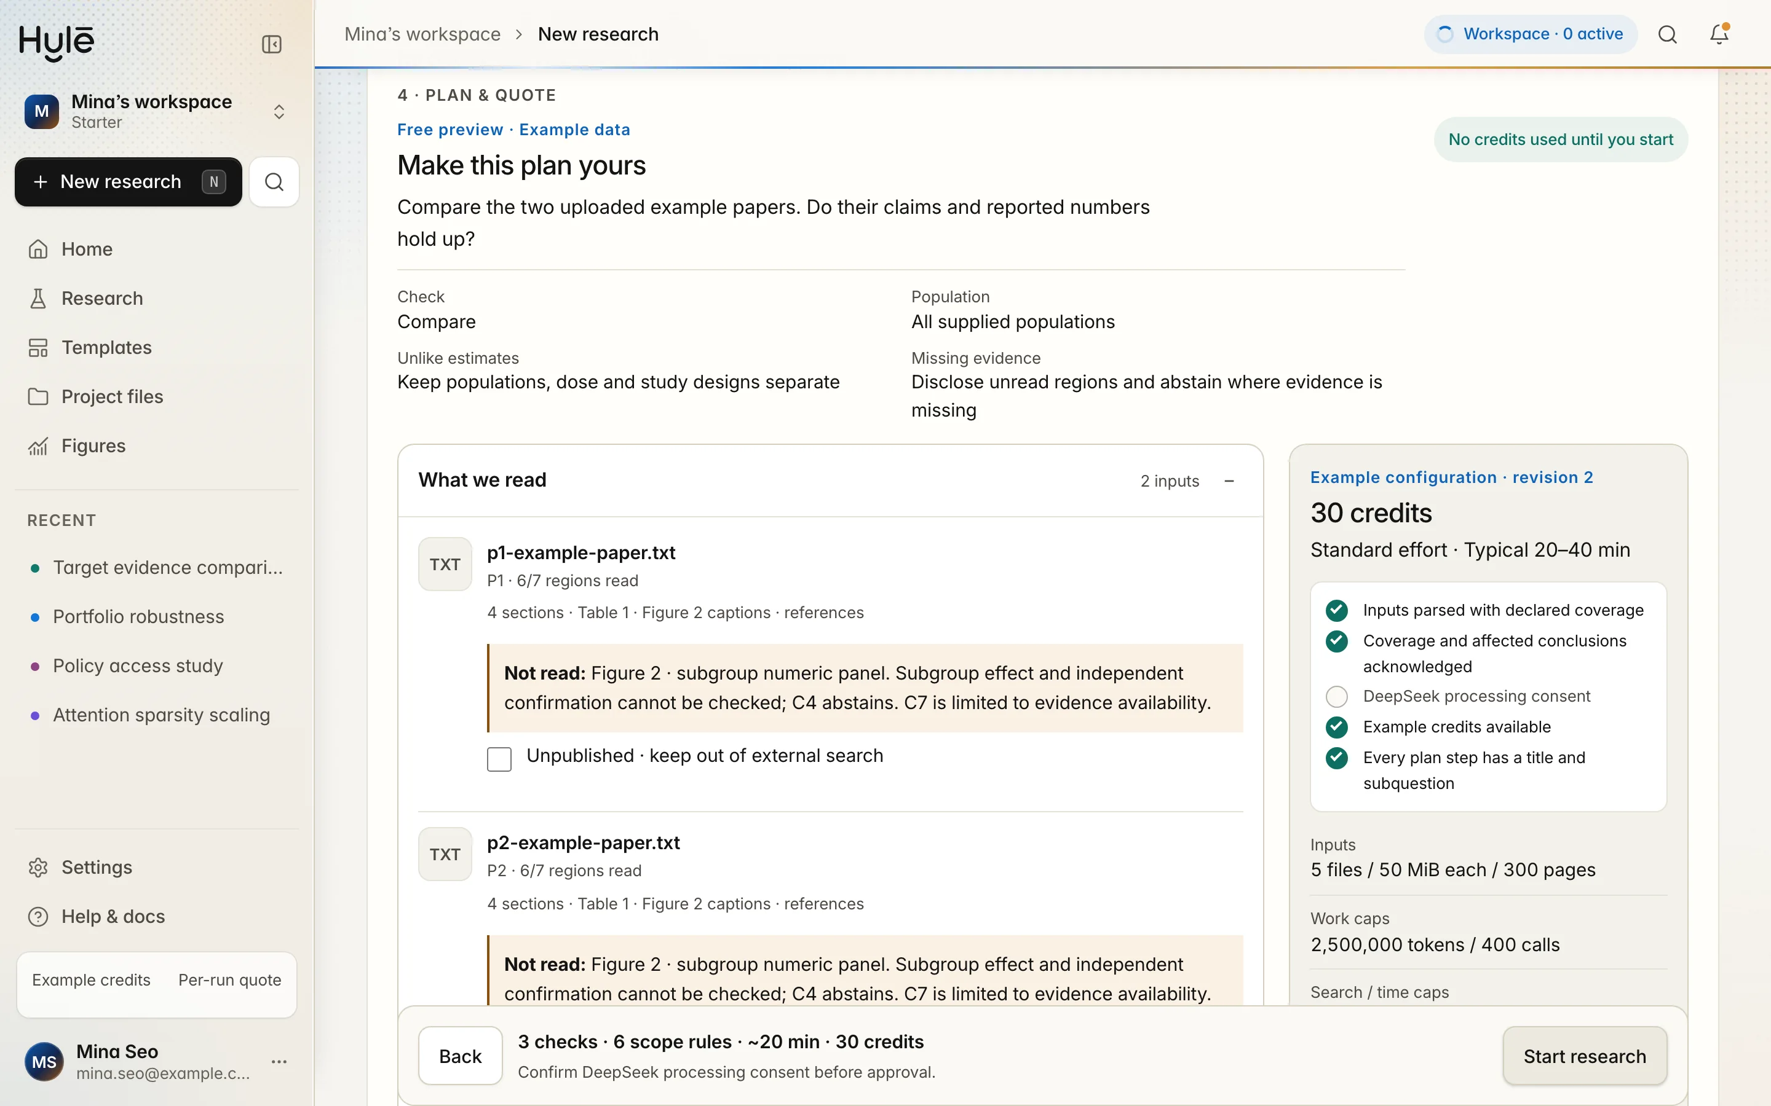Click the Project files folder icon

coord(38,396)
